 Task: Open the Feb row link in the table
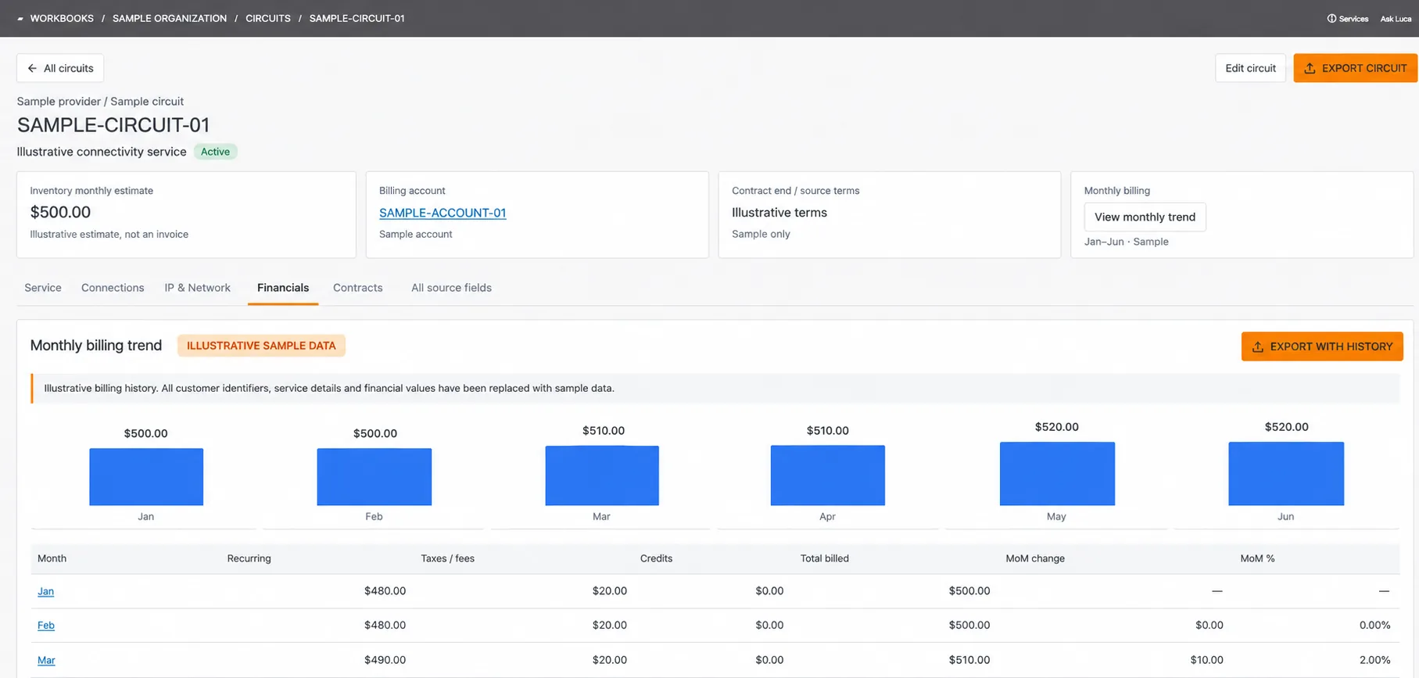pos(46,626)
